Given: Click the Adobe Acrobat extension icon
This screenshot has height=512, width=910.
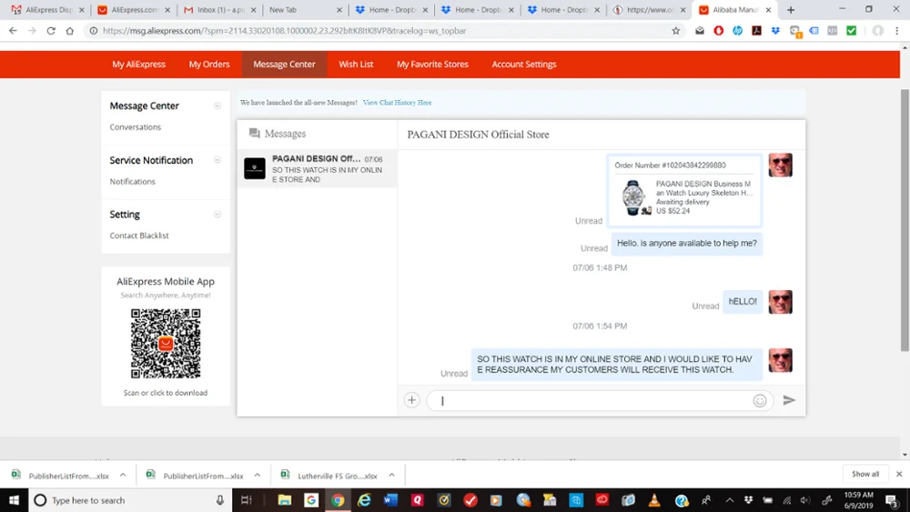Looking at the screenshot, I should click(x=756, y=31).
